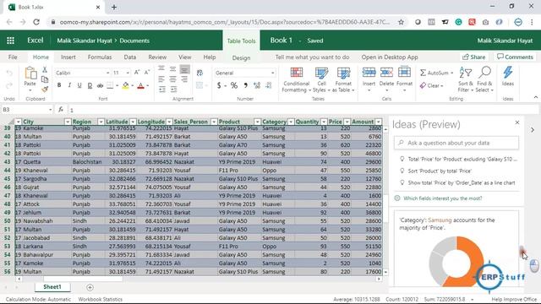
Task: Open Cell Styles gallery
Action: [x=321, y=79]
